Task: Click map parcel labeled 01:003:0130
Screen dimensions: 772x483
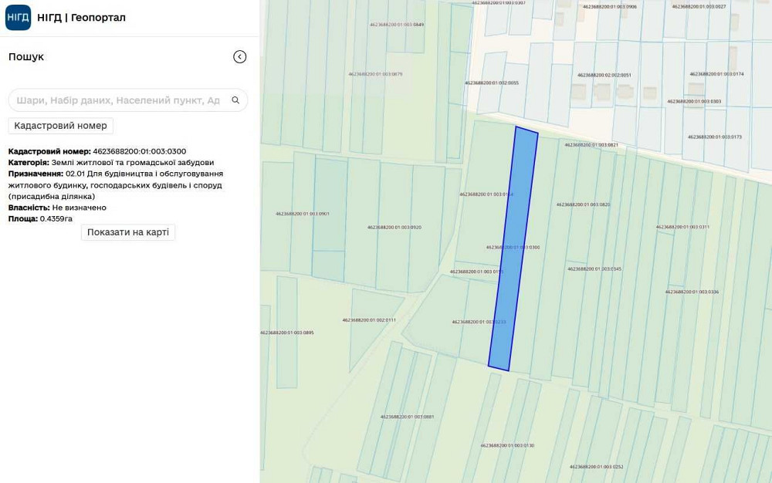Action: tap(507, 446)
